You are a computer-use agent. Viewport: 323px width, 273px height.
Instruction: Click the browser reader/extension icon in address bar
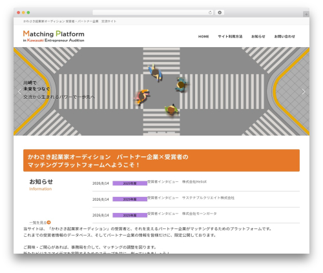coord(220,12)
